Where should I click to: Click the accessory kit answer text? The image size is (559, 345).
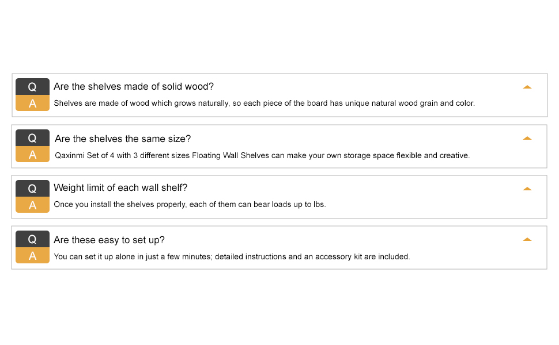[x=232, y=256]
